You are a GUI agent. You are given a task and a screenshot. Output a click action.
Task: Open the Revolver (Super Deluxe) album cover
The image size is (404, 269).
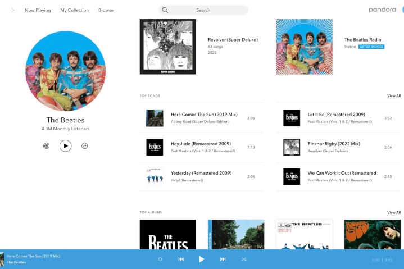pyautogui.click(x=167, y=47)
